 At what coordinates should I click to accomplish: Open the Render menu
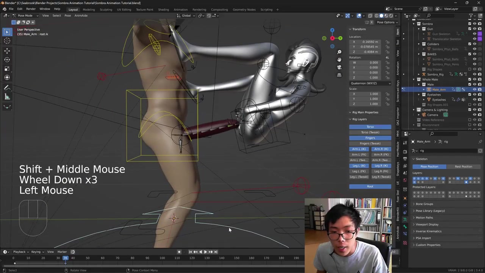[x=31, y=9]
